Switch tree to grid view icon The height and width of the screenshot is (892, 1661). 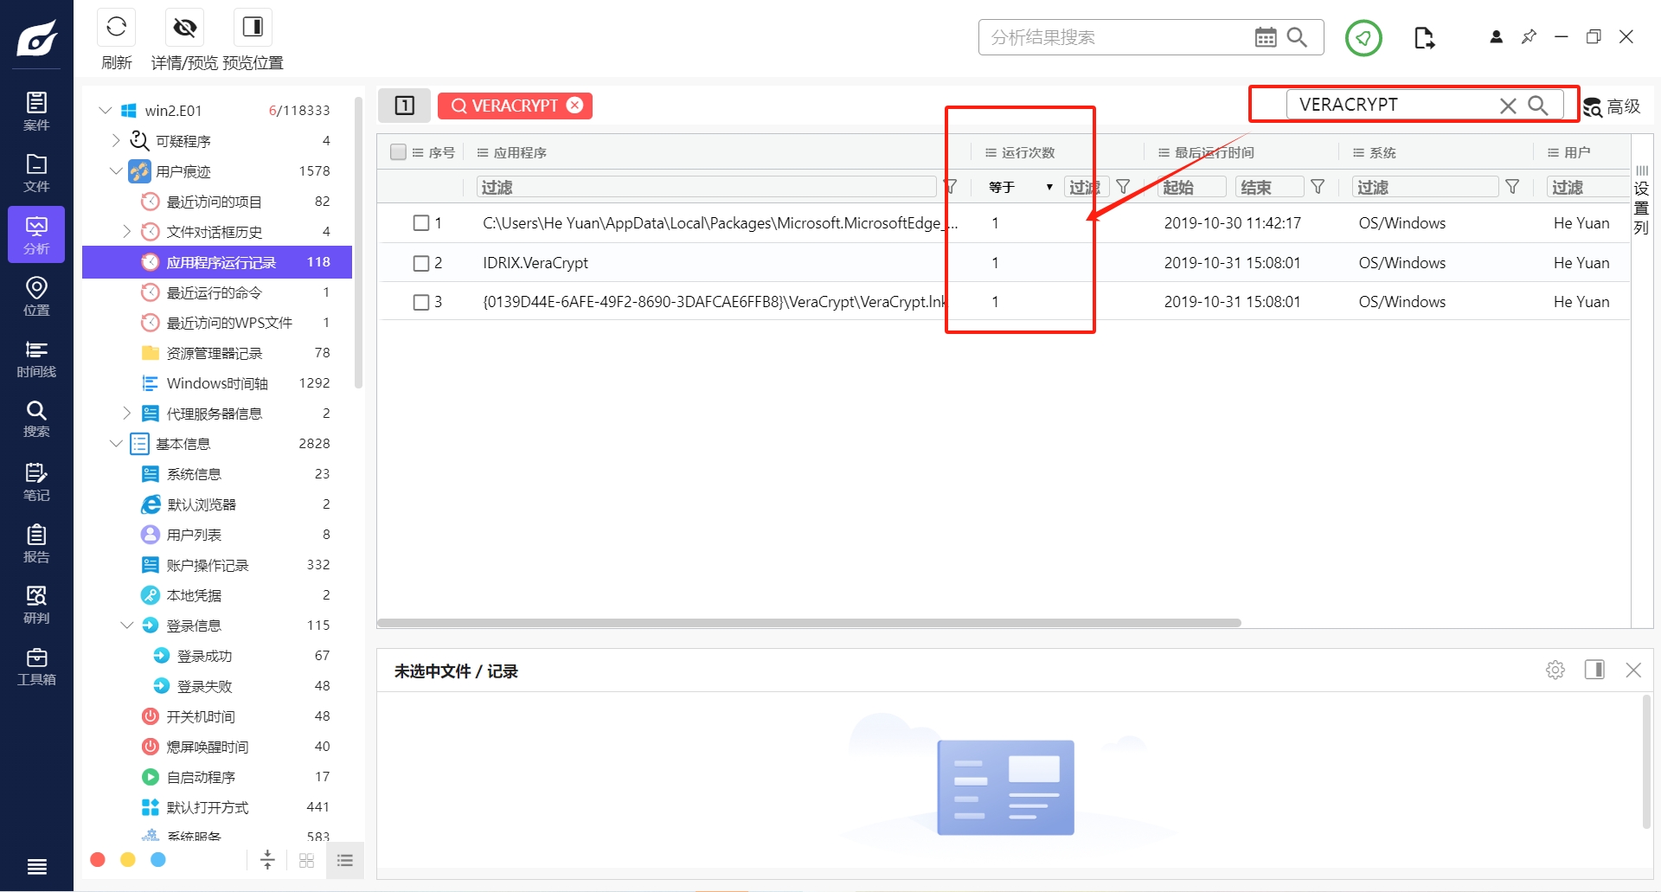[306, 860]
